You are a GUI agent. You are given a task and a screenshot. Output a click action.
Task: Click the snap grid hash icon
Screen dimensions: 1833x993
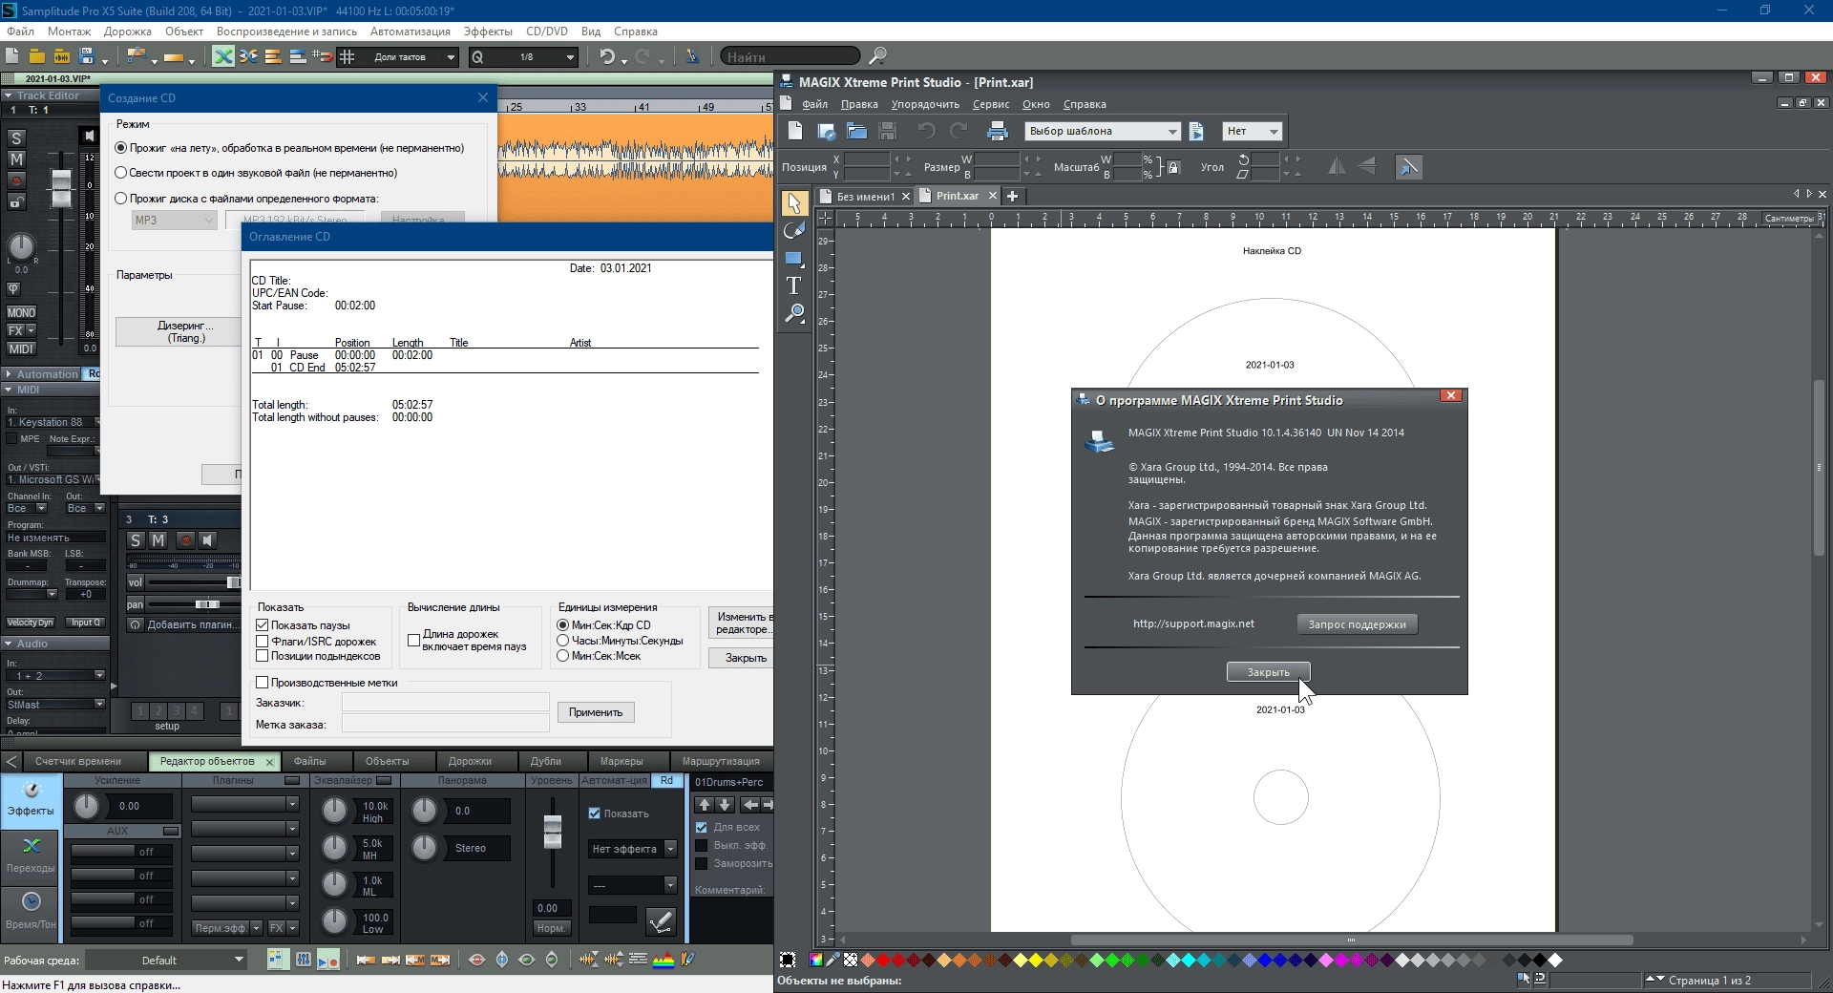click(x=348, y=56)
